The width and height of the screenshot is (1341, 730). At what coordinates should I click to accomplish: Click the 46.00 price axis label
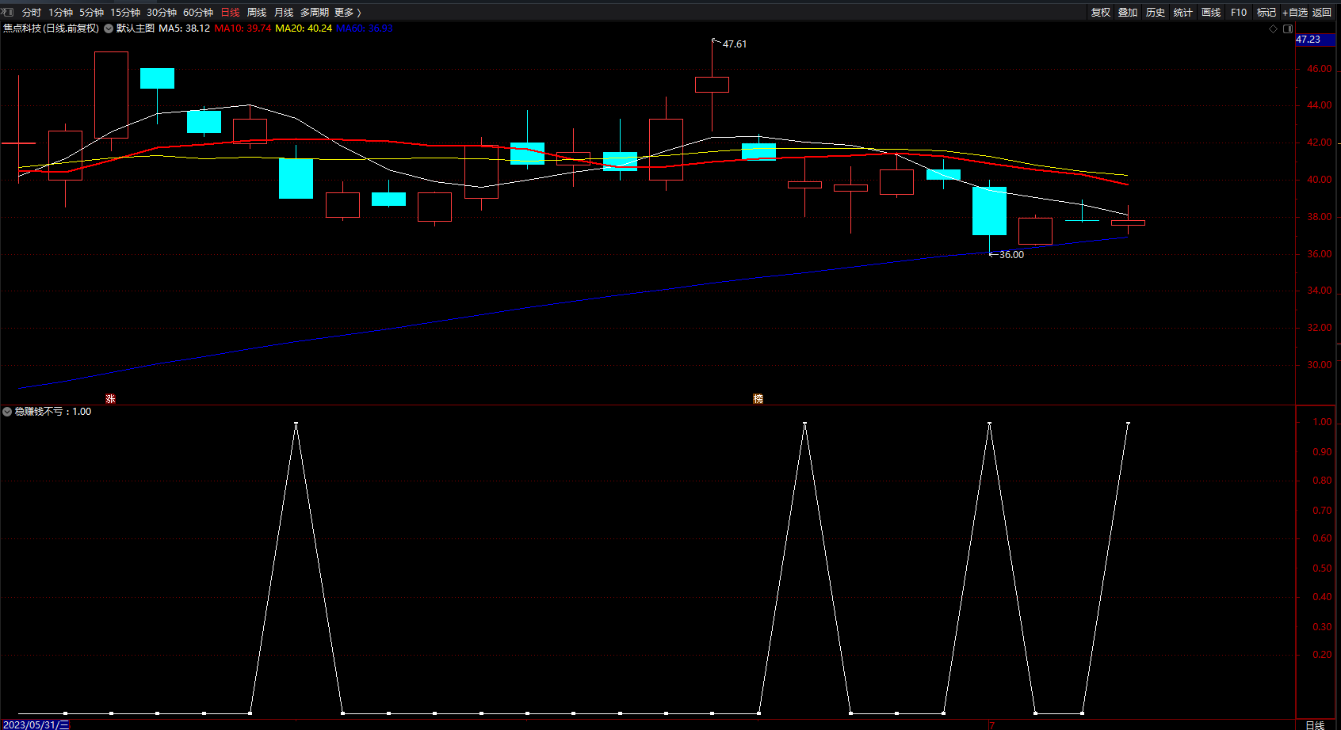click(x=1319, y=69)
